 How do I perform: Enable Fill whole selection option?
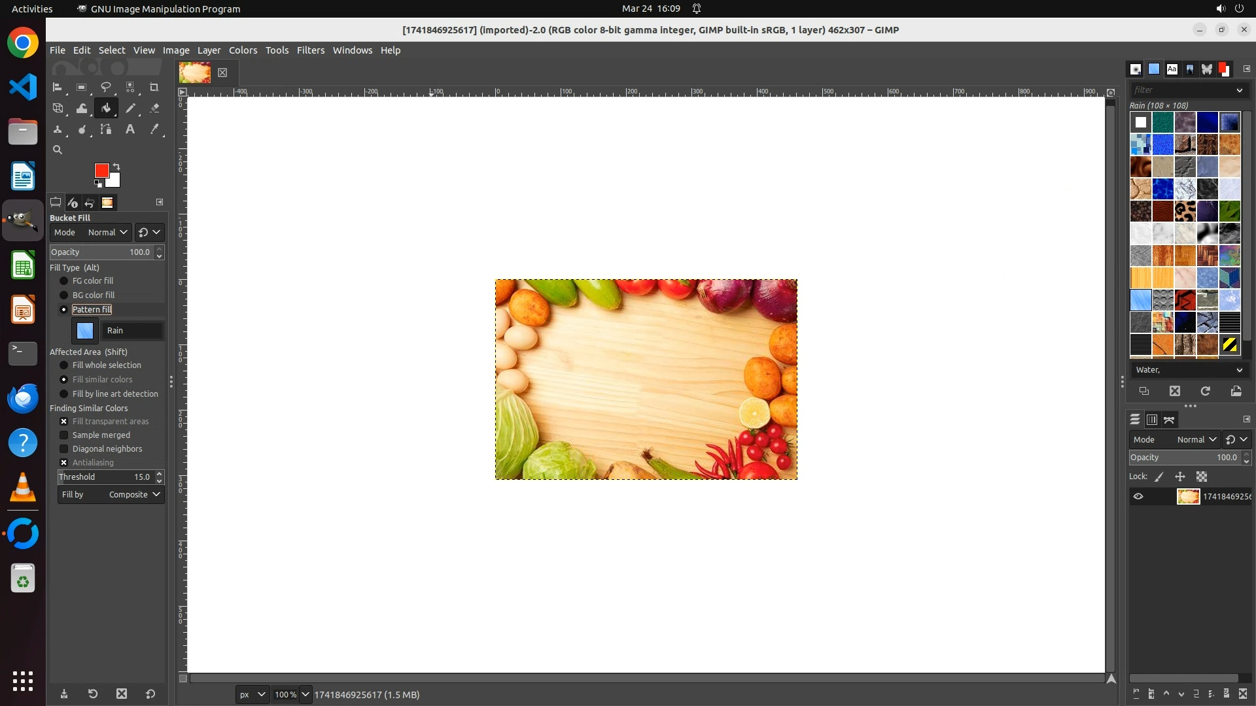[64, 365]
